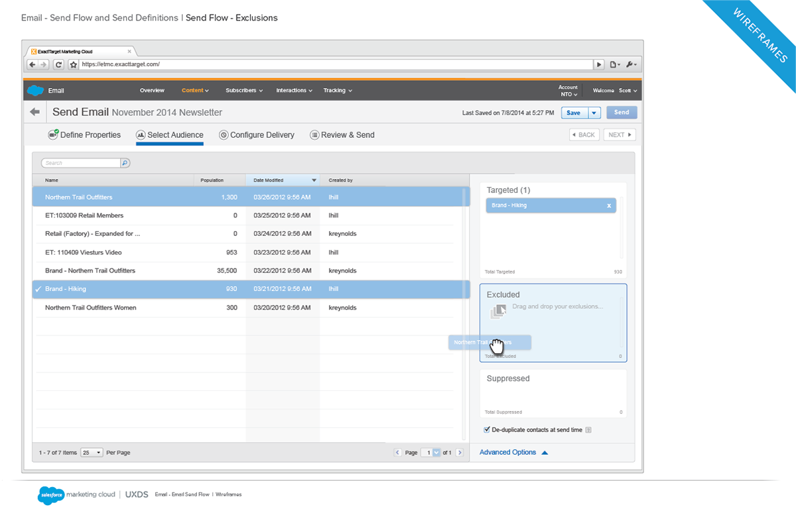Click the Suppressed panel heading
The width and height of the screenshot is (796, 515).
pos(508,378)
